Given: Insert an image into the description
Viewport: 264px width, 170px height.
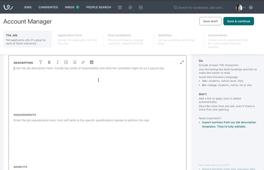Looking at the screenshot, I should (x=92, y=62).
